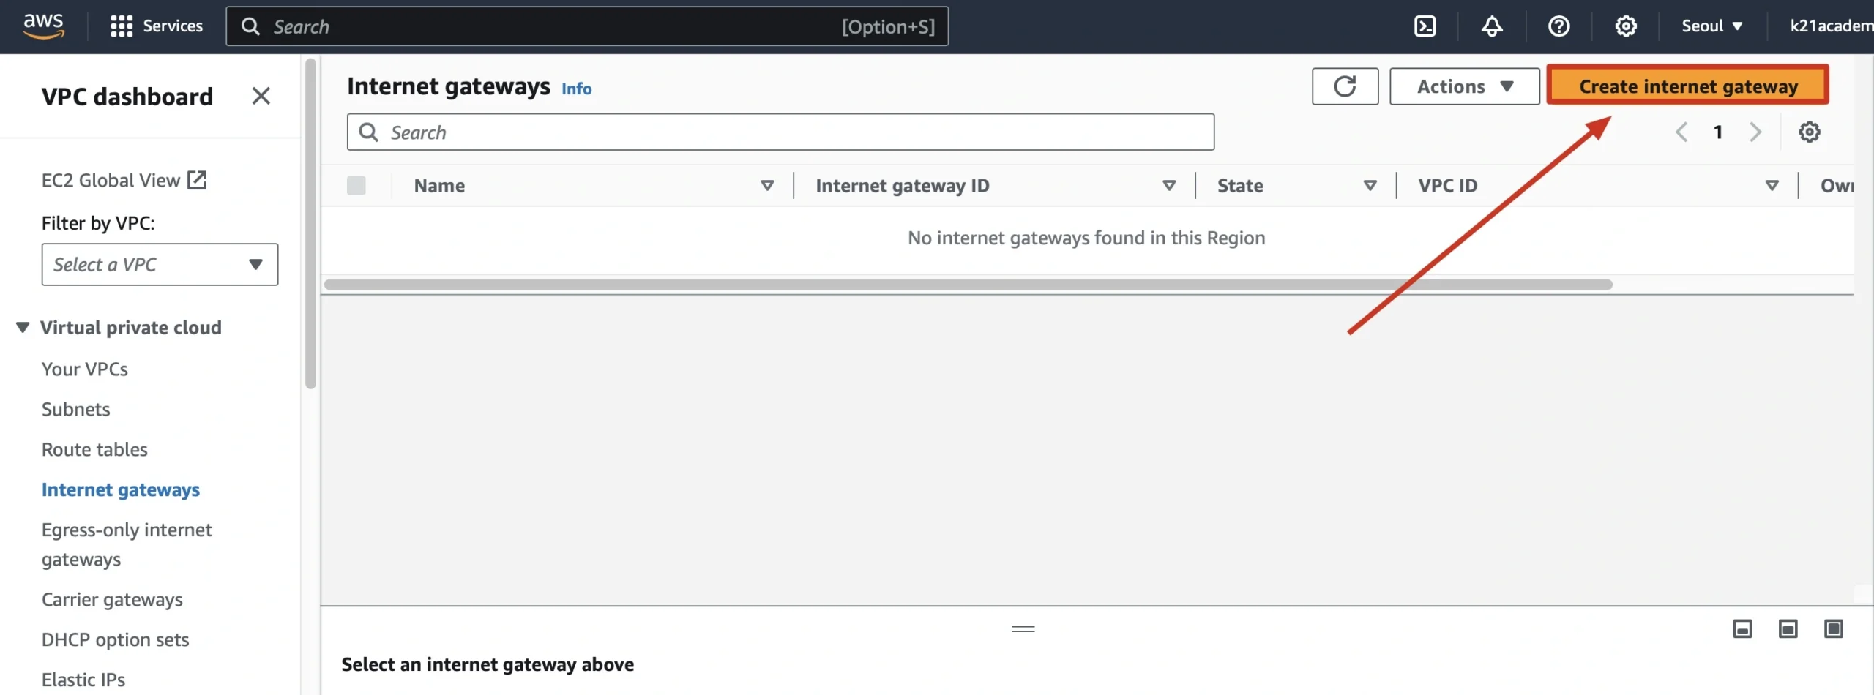The image size is (1874, 695).
Task: Go to Route tables in sidebar
Action: [x=94, y=449]
